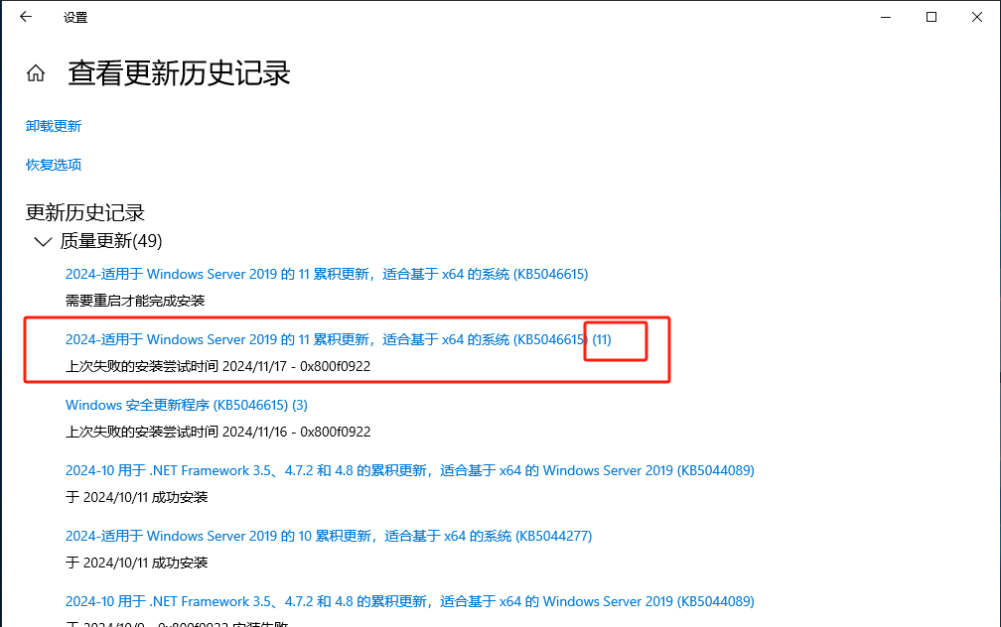Open Settings home via house icon
The image size is (1001, 627).
[x=36, y=73]
